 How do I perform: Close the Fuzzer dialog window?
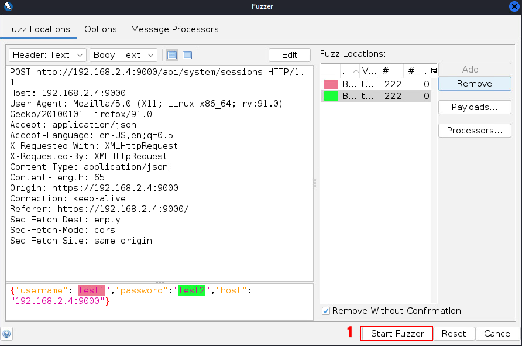click(x=514, y=6)
